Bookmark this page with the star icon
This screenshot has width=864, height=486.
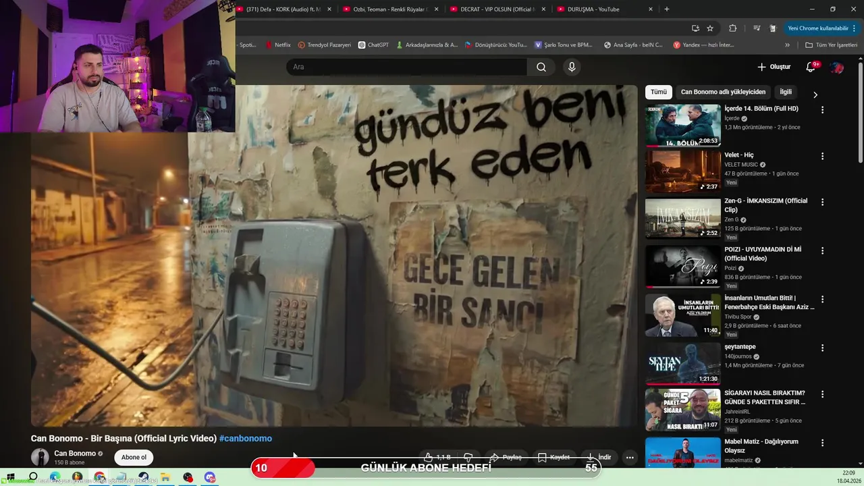[710, 28]
